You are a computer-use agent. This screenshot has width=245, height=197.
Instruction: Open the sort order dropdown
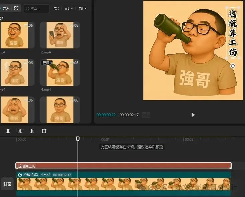click(69, 8)
